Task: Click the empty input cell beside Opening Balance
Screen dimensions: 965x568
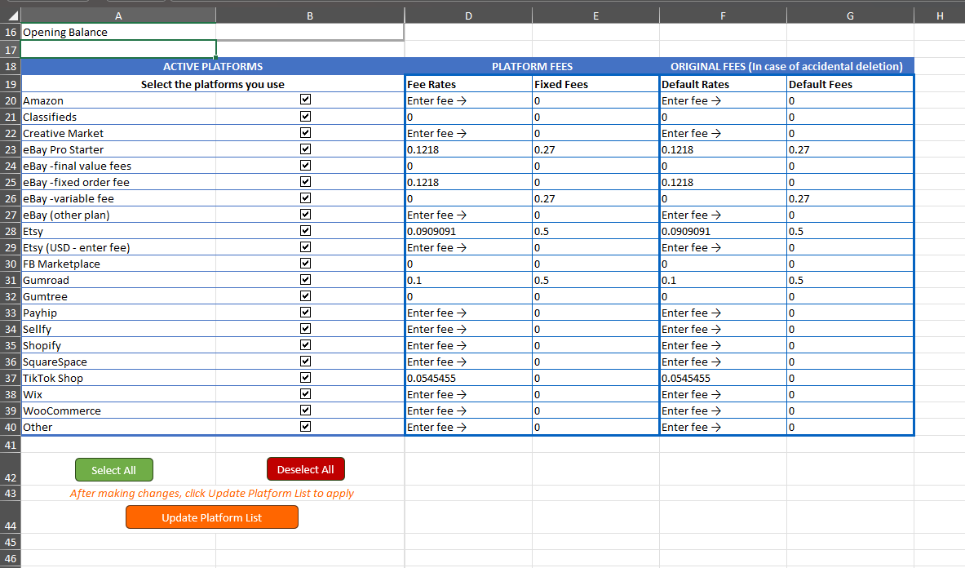Action: coord(309,32)
